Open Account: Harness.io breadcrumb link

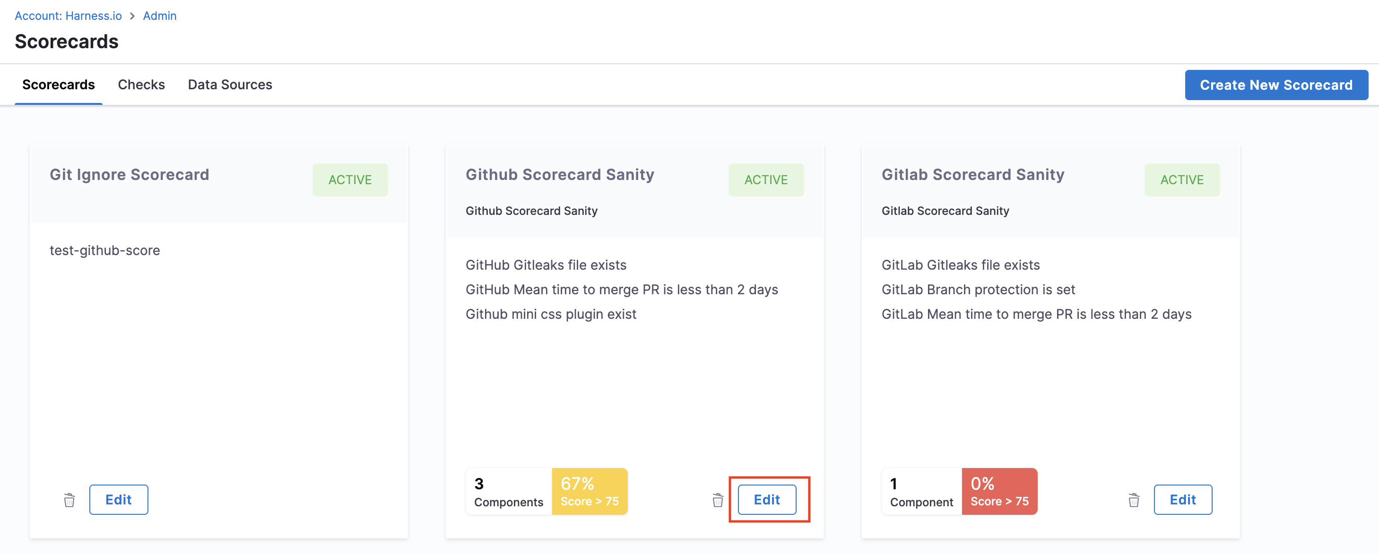tap(68, 16)
